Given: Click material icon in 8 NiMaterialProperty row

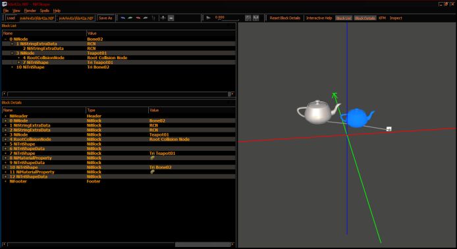Looking at the screenshot, I should pos(152,157).
